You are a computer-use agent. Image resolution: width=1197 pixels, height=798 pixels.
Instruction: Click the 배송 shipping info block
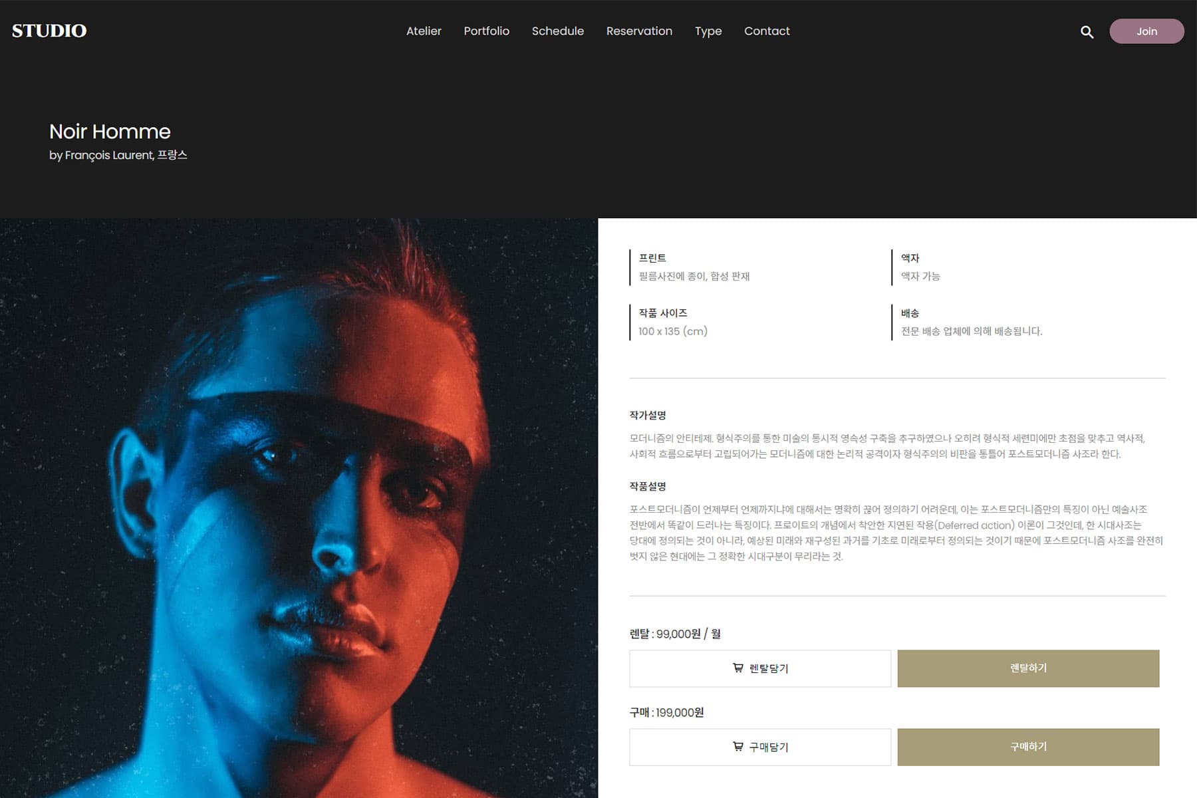click(x=970, y=322)
